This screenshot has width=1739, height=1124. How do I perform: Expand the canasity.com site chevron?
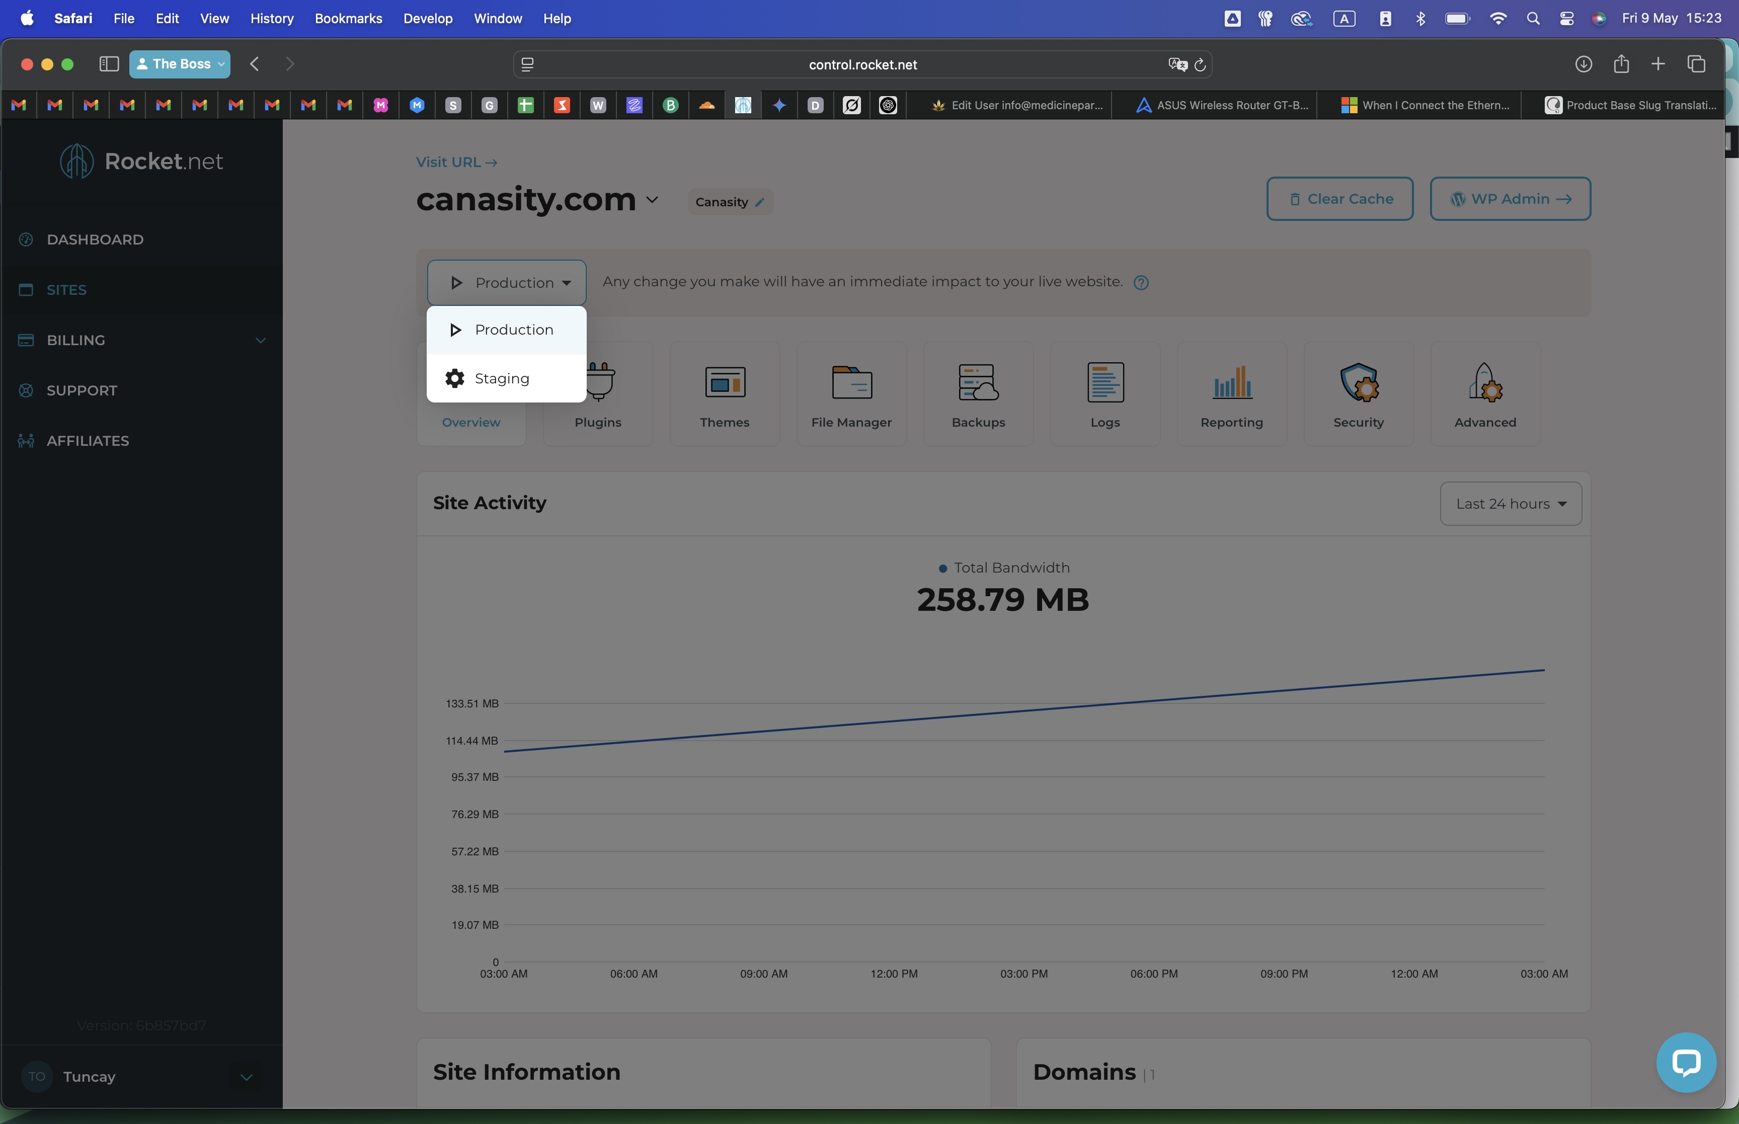(x=653, y=199)
